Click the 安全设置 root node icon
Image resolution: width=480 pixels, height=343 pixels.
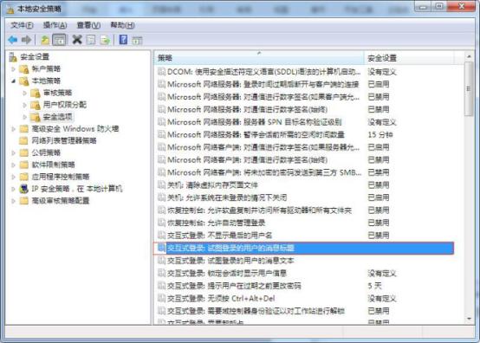coord(12,56)
